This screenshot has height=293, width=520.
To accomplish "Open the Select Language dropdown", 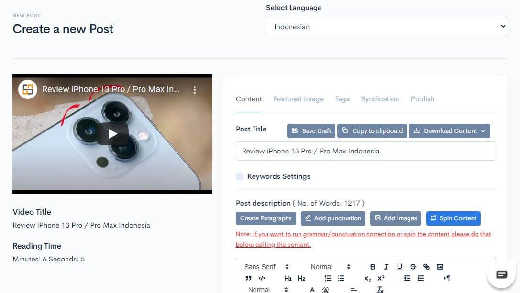I will click(x=387, y=26).
